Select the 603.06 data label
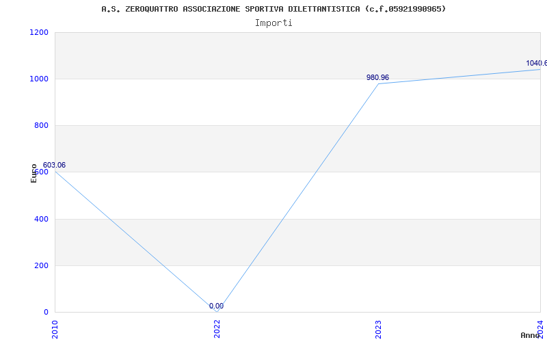Image resolution: width=547 pixels, height=342 pixels. [x=54, y=166]
